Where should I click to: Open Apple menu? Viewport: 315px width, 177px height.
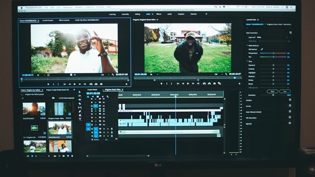tap(21, 7)
